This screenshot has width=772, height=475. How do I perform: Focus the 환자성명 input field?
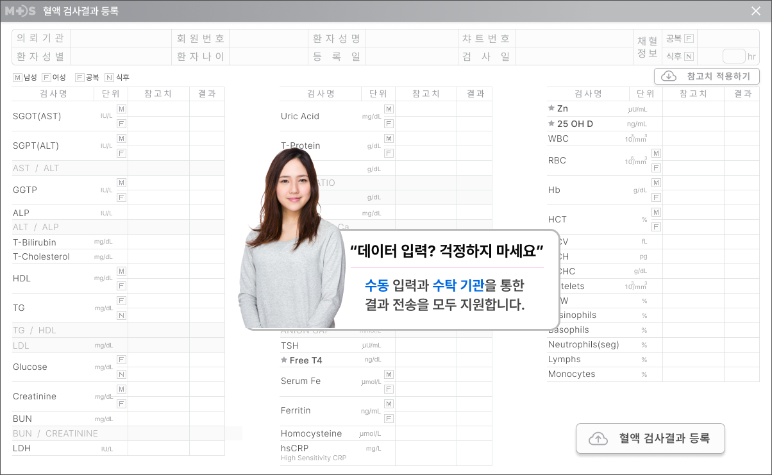(410, 38)
